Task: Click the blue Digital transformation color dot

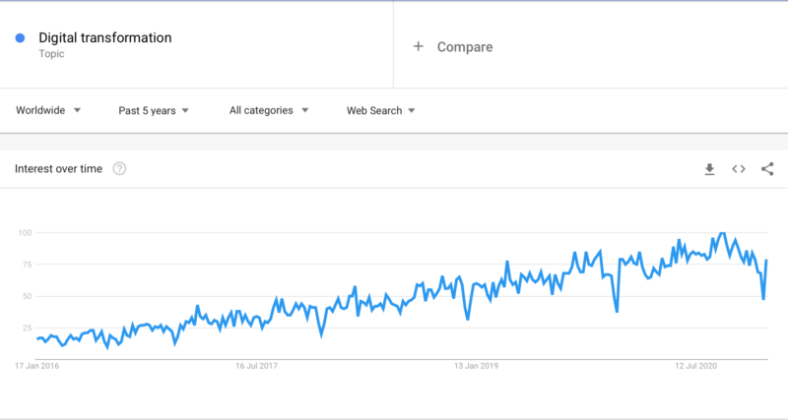Action: pyautogui.click(x=20, y=38)
